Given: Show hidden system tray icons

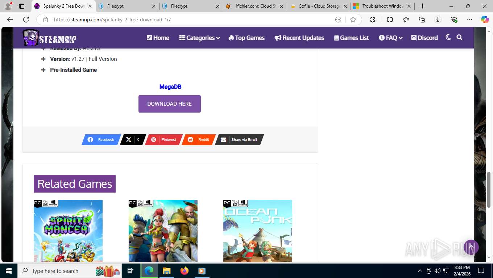Looking at the screenshot, I should pos(420,271).
